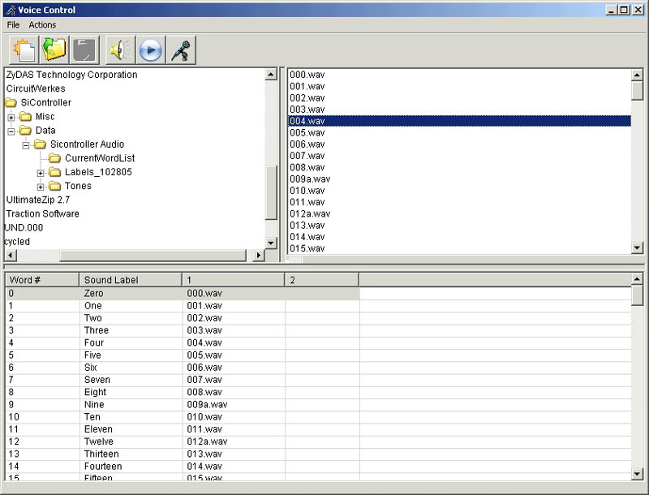This screenshot has width=649, height=495.
Task: Click the grayed-out save toolbar icon
Action: (x=85, y=50)
